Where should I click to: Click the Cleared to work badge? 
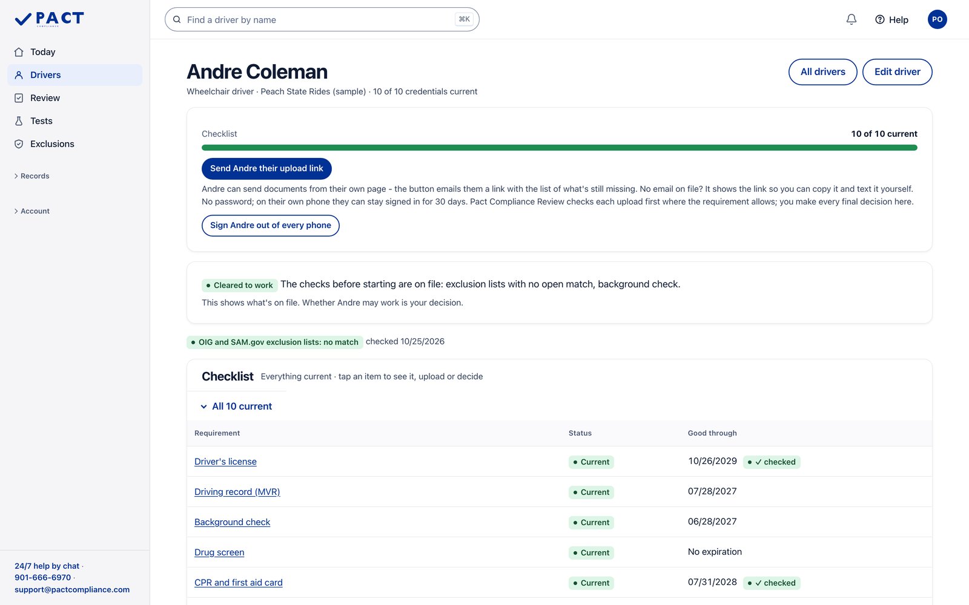240,286
